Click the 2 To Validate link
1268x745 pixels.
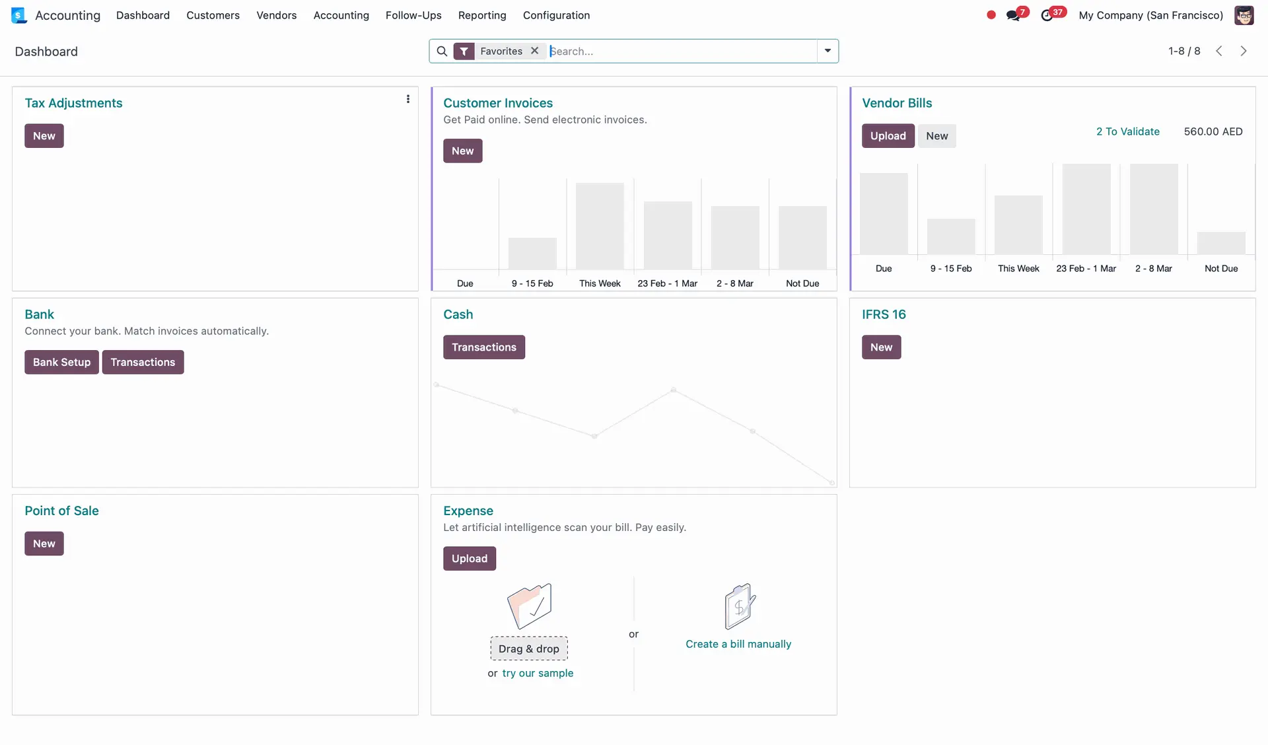(1127, 131)
